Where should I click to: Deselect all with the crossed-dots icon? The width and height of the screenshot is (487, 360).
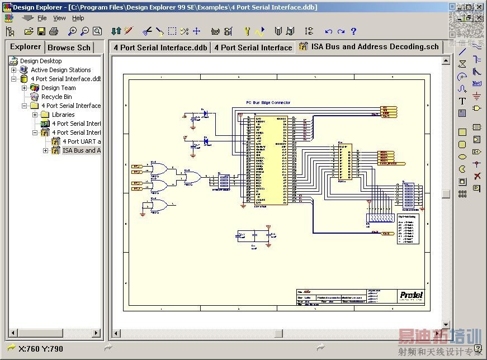coord(185,31)
